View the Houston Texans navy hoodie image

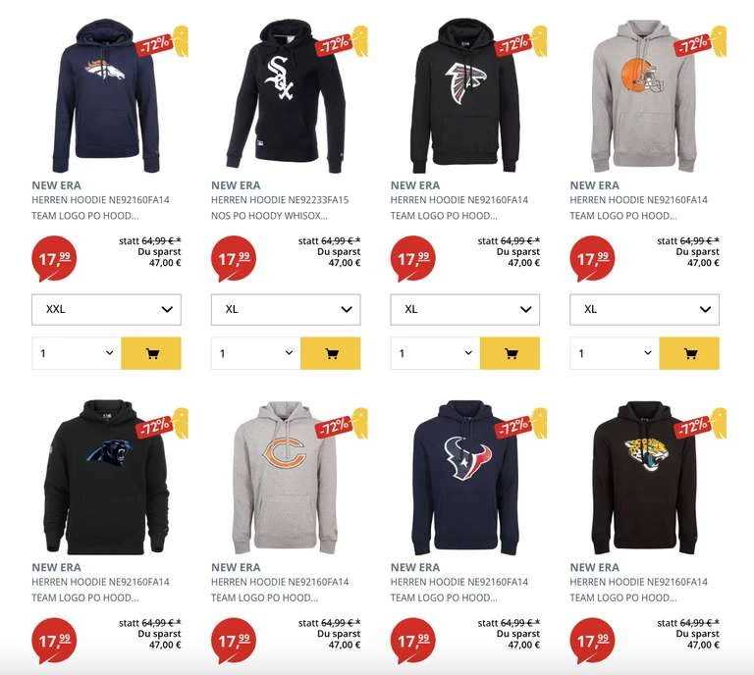click(x=465, y=477)
